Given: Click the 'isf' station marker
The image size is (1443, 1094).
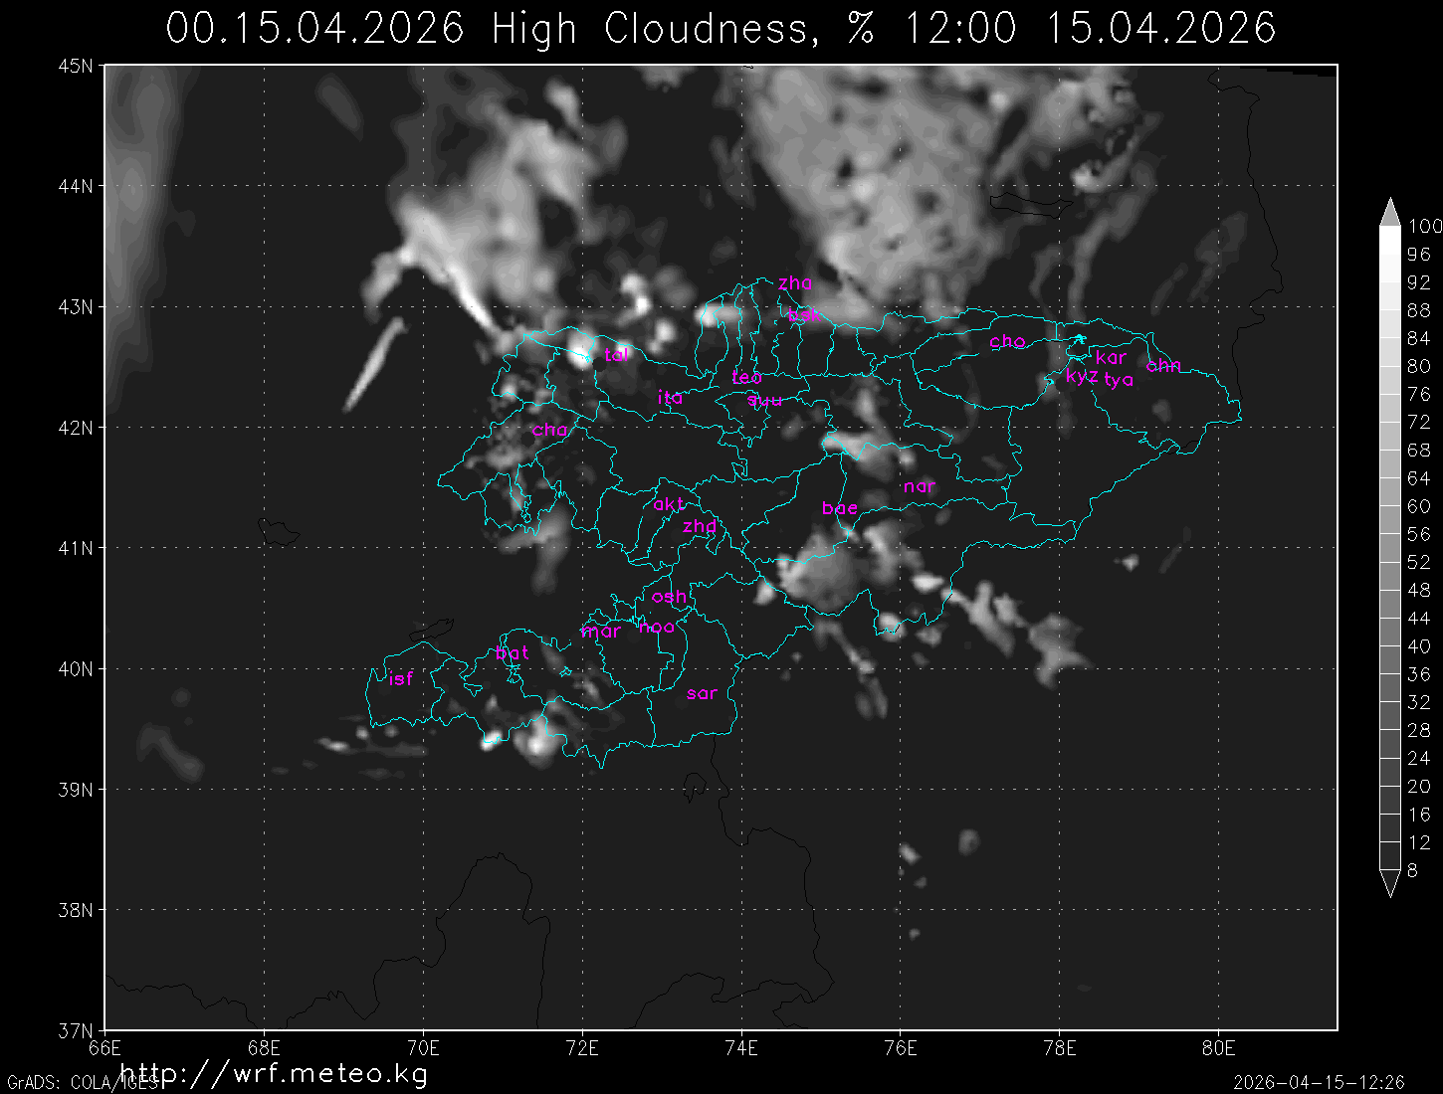Looking at the screenshot, I should 400,679.
